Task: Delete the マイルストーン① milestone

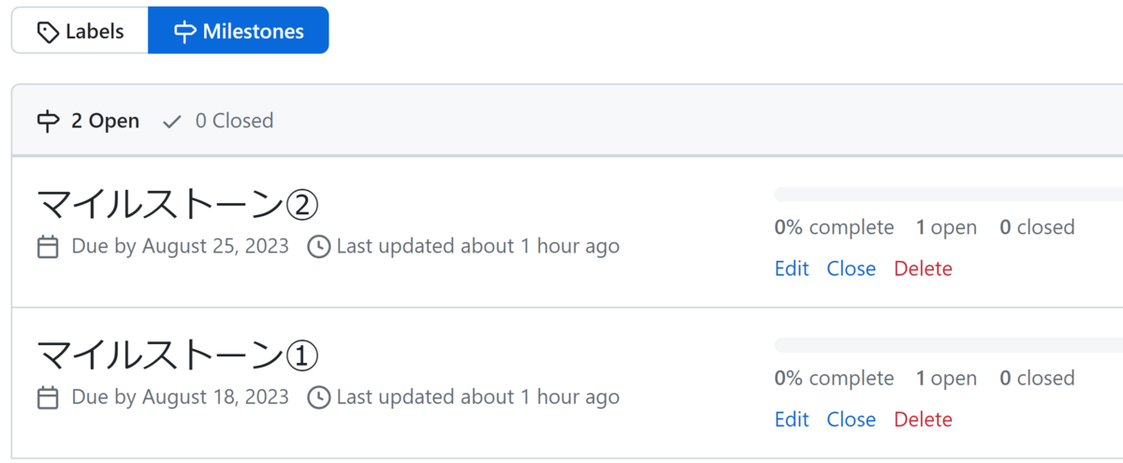Action: [x=923, y=419]
